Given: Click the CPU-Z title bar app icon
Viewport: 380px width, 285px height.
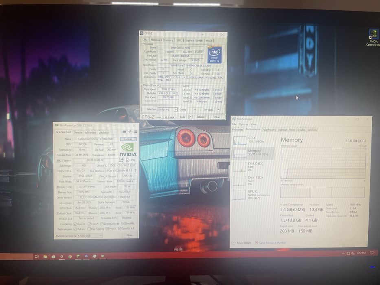Looking at the screenshot, I should click(x=142, y=33).
